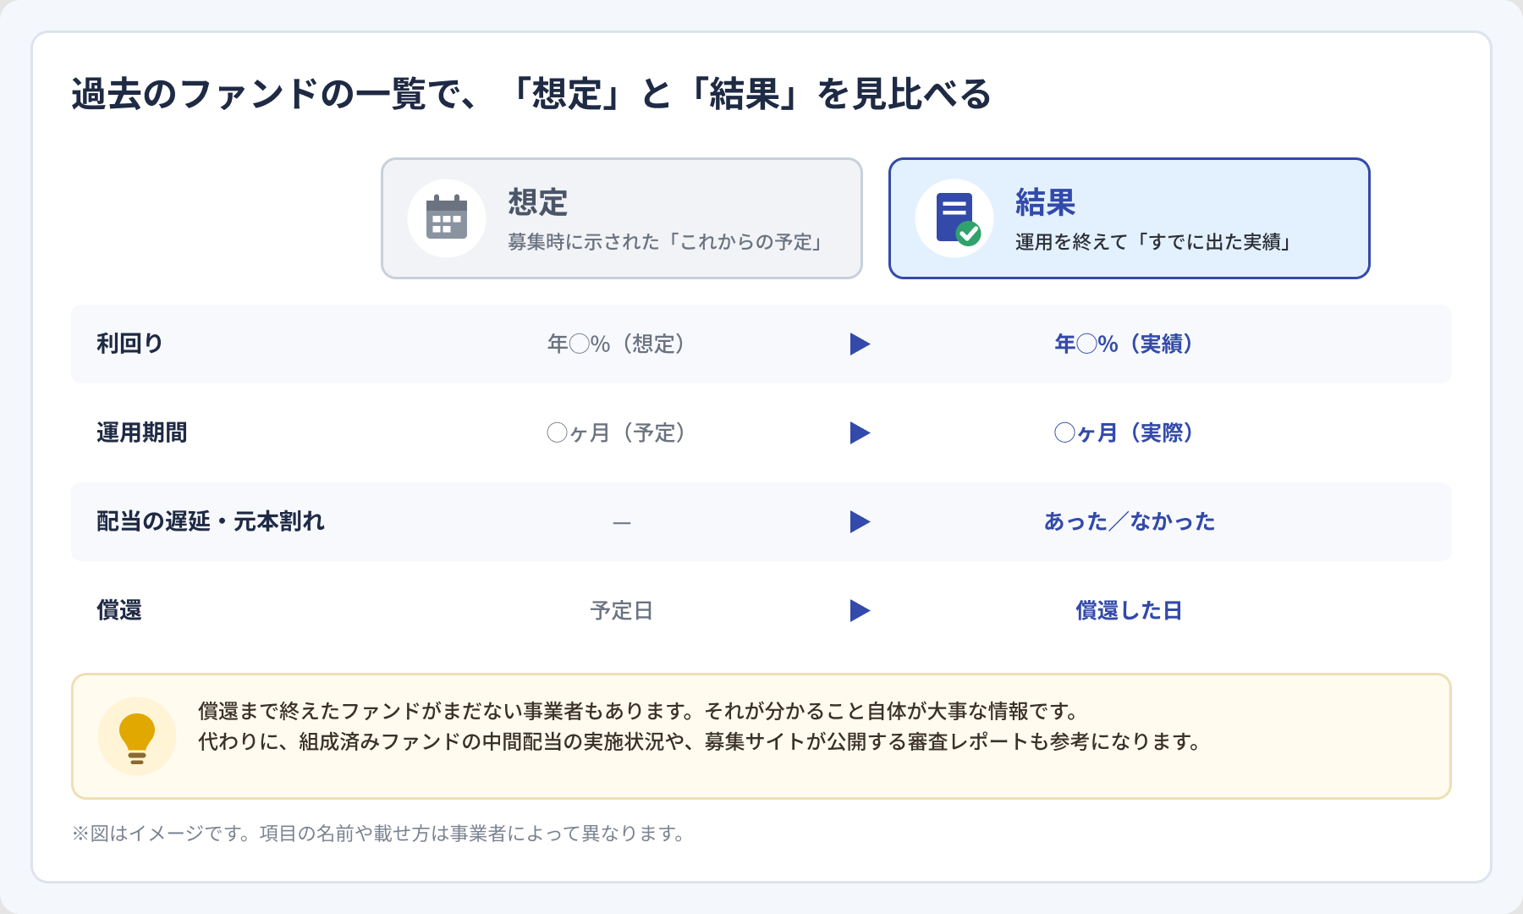
Task: Click the yellow lightbulb tip icon
Action: tap(137, 737)
